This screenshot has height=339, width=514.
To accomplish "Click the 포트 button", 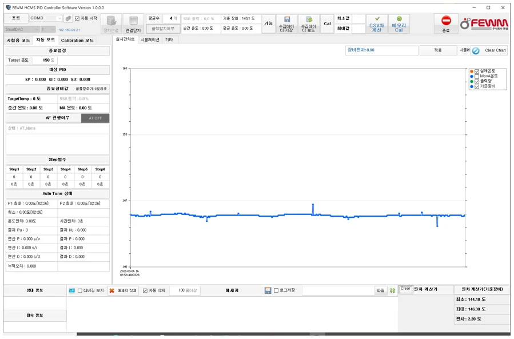I will [16, 18].
